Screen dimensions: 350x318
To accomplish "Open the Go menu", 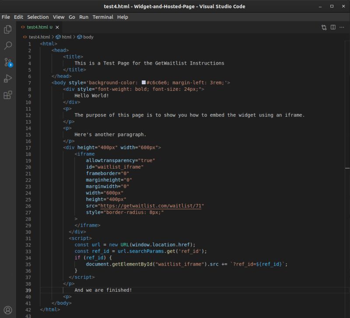I will point(72,17).
